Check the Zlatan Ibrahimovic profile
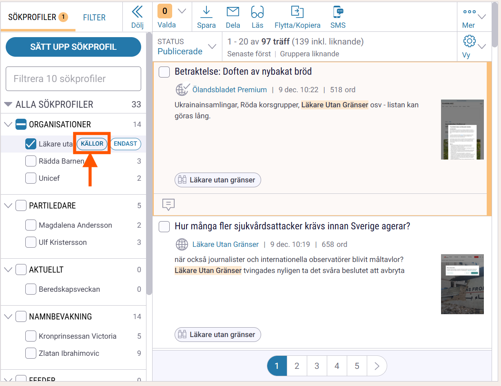 click(x=31, y=353)
